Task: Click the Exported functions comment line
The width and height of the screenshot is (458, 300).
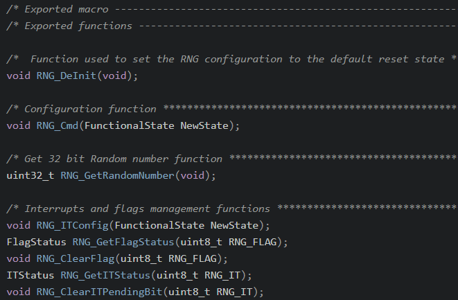Action: [232, 26]
